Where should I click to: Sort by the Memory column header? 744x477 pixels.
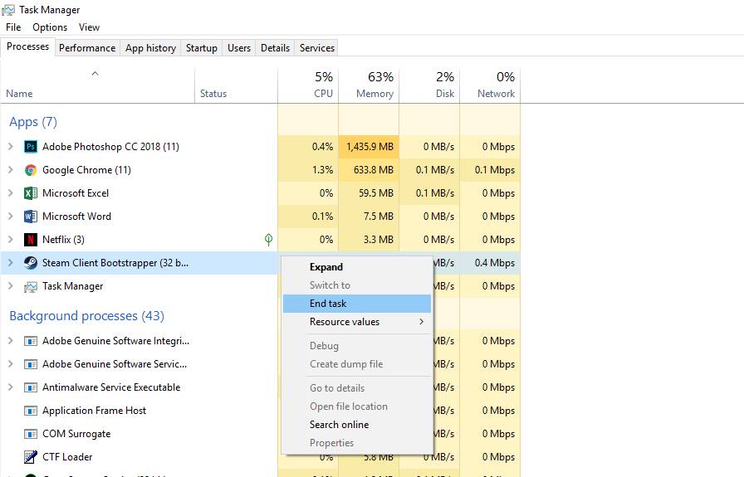pos(369,85)
